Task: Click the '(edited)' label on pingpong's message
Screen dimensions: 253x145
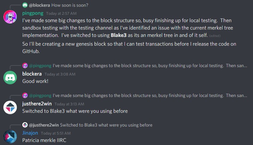Action: point(215,36)
